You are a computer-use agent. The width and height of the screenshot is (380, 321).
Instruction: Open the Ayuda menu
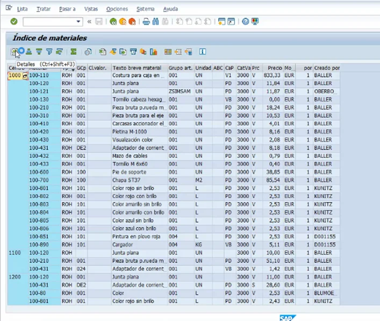pyautogui.click(x=170, y=9)
